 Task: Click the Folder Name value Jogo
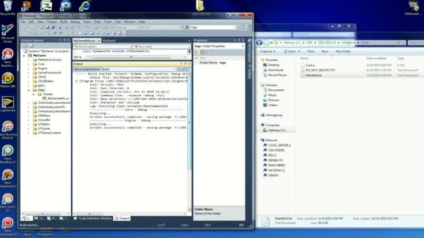(223, 63)
